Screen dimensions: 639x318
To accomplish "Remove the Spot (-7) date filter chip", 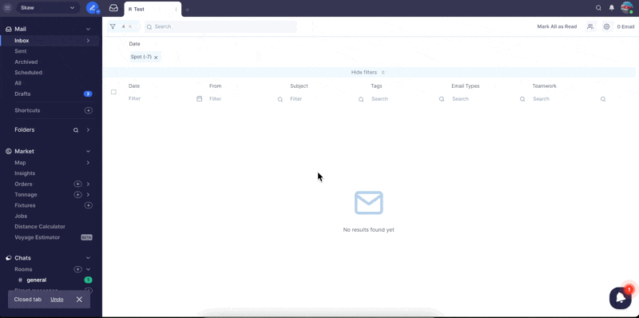I will coord(156,58).
